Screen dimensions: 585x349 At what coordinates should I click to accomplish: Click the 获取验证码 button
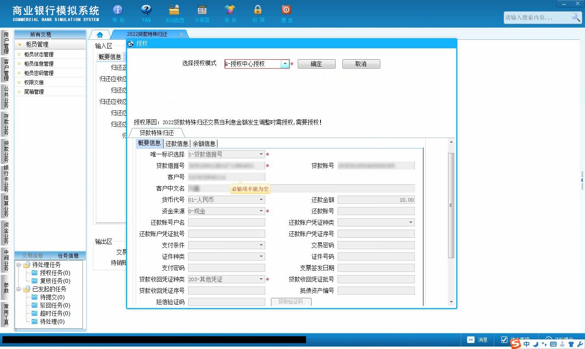[291, 302]
